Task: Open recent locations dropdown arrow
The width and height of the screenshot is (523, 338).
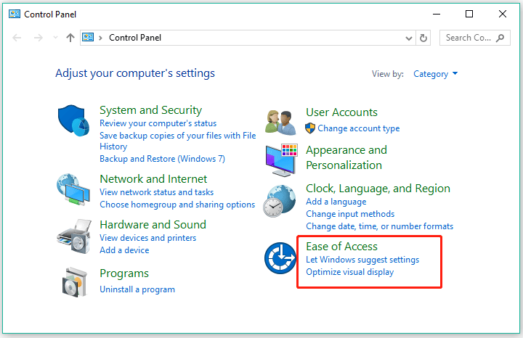Action: (55, 38)
